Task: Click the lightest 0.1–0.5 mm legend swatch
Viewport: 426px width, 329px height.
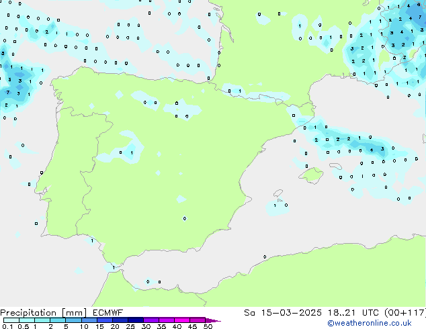Action: (x=11, y=320)
